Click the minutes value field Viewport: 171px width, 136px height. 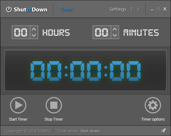(x=102, y=32)
